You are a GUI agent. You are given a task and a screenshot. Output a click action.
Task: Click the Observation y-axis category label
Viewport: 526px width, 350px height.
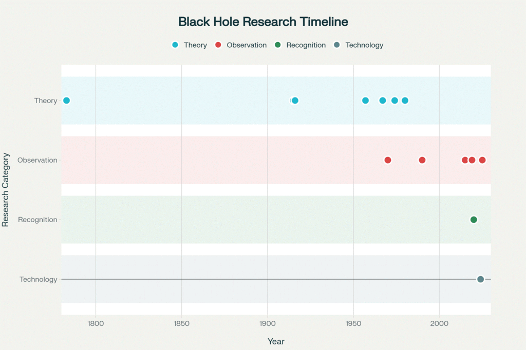pos(37,160)
